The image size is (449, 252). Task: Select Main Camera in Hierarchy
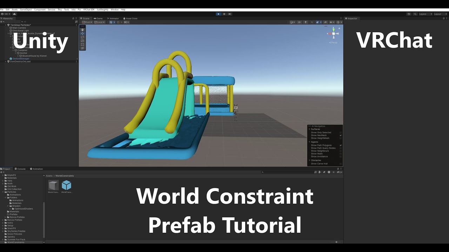(19, 28)
